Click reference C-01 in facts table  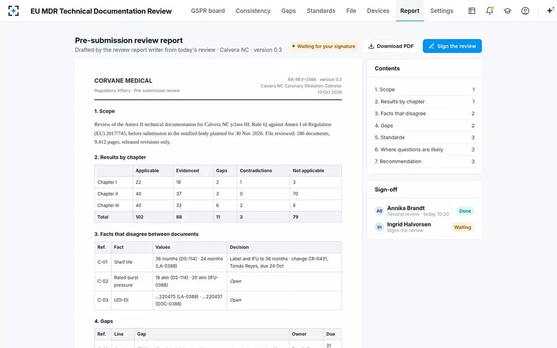[x=103, y=262]
